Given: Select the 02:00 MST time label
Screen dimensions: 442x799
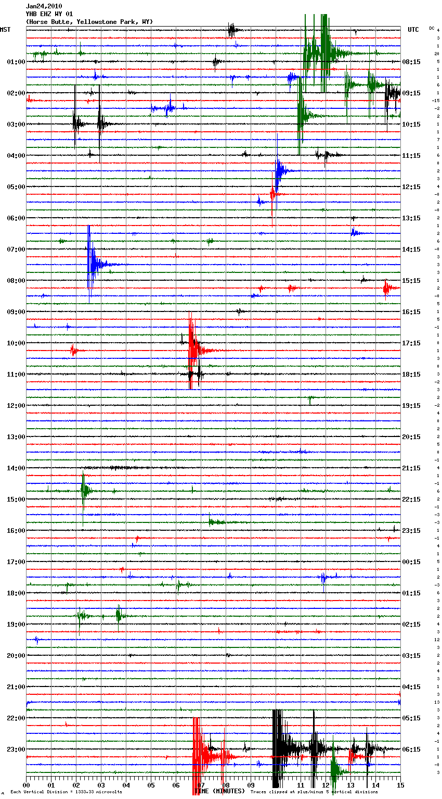Looking at the screenshot, I should [16, 93].
